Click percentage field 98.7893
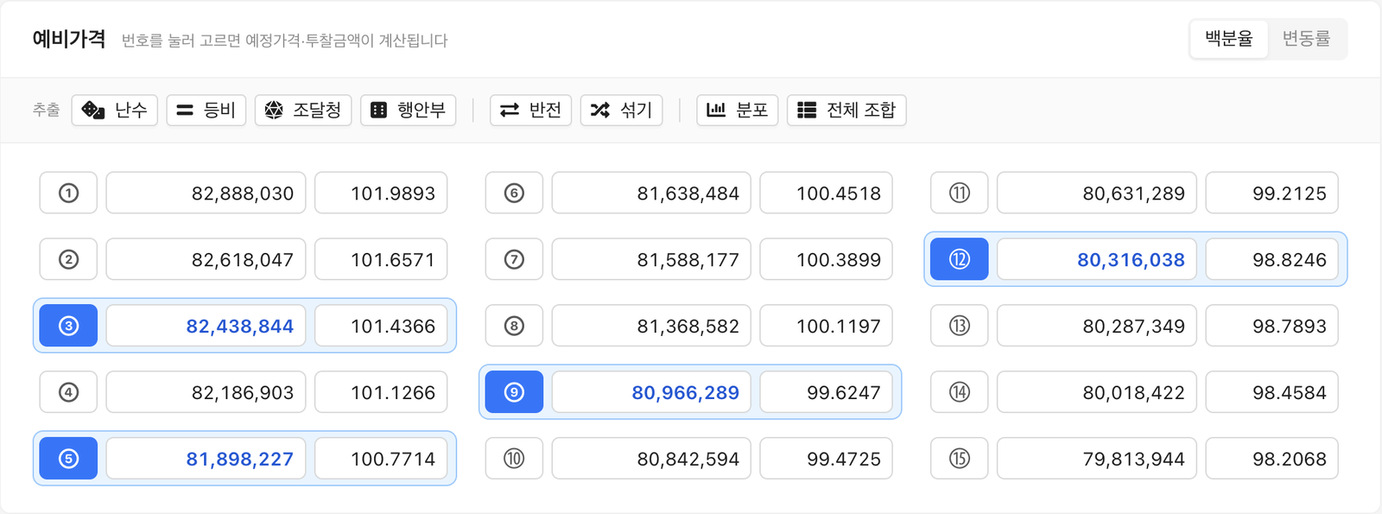The height and width of the screenshot is (514, 1382). [x=1272, y=326]
